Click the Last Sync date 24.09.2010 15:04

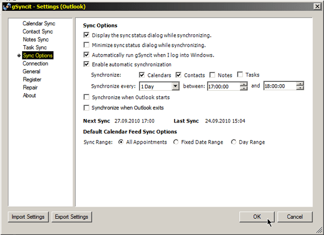coord(225,121)
